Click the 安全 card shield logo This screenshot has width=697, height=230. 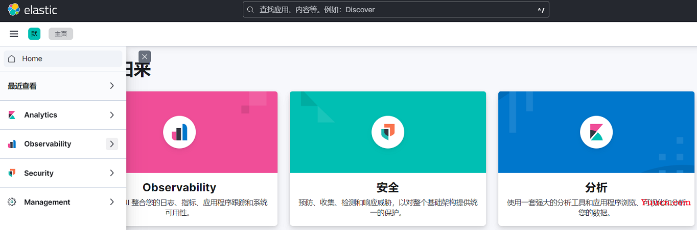pos(388,132)
